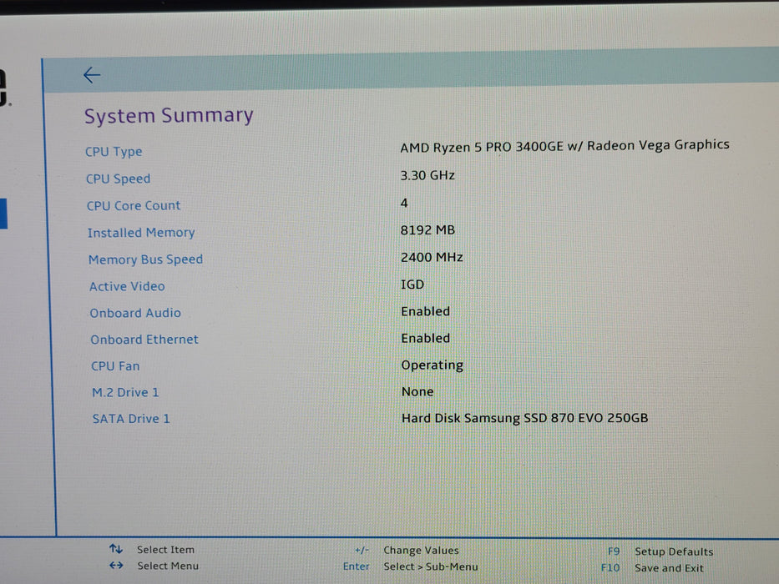Select the CPU Fan label
The height and width of the screenshot is (584, 779).
115,366
